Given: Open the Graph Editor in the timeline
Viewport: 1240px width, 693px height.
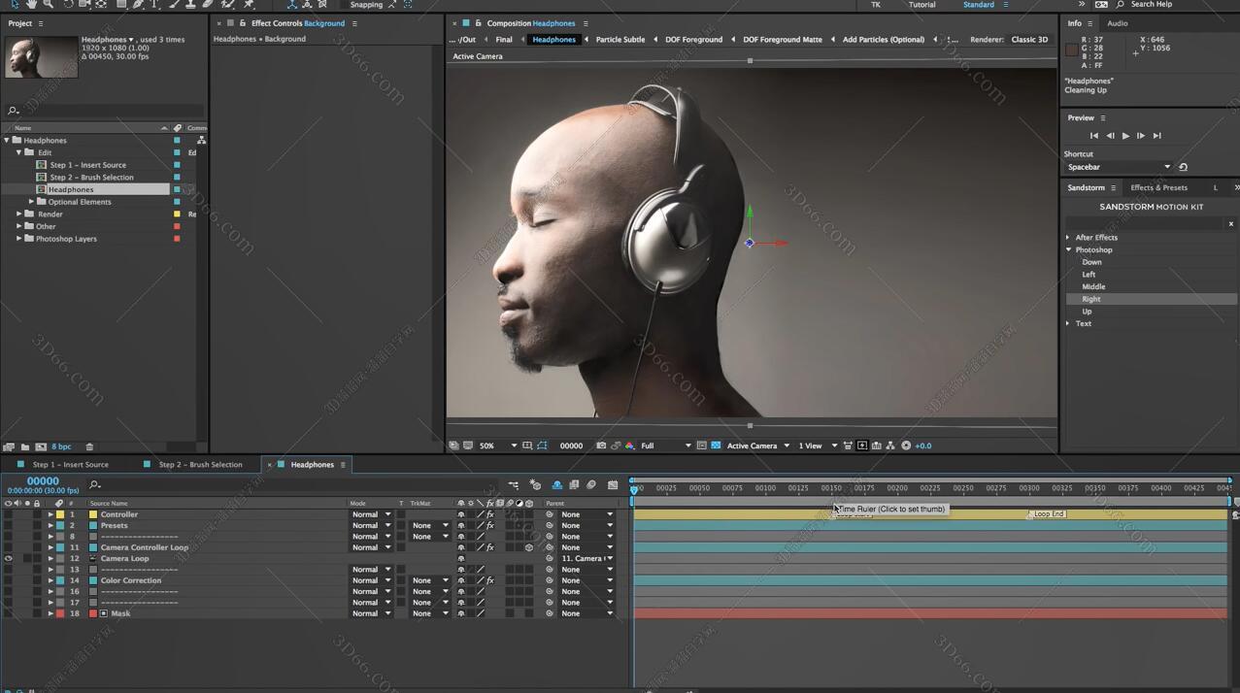Looking at the screenshot, I should click(x=613, y=484).
